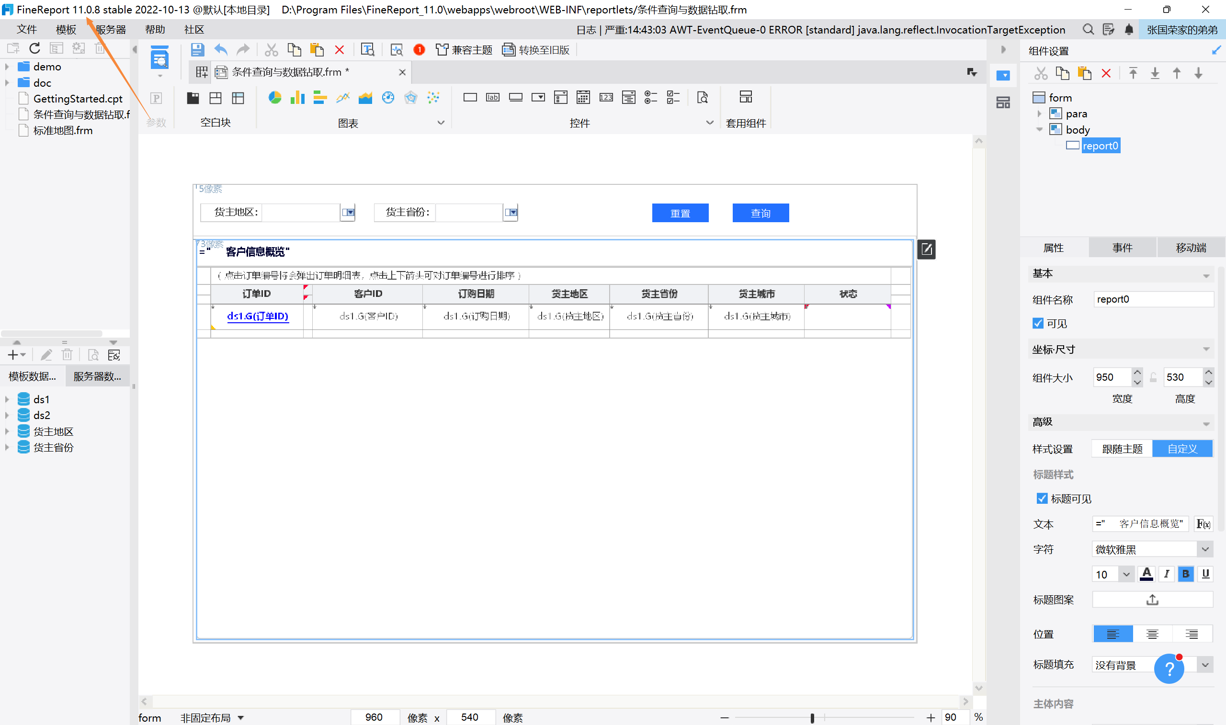Open the 模板 menu
This screenshot has width=1226, height=725.
click(66, 30)
